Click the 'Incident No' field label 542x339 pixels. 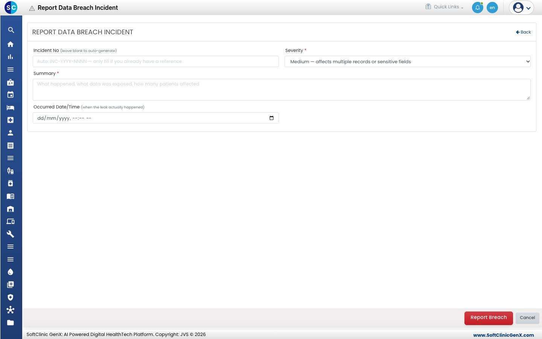(x=46, y=50)
